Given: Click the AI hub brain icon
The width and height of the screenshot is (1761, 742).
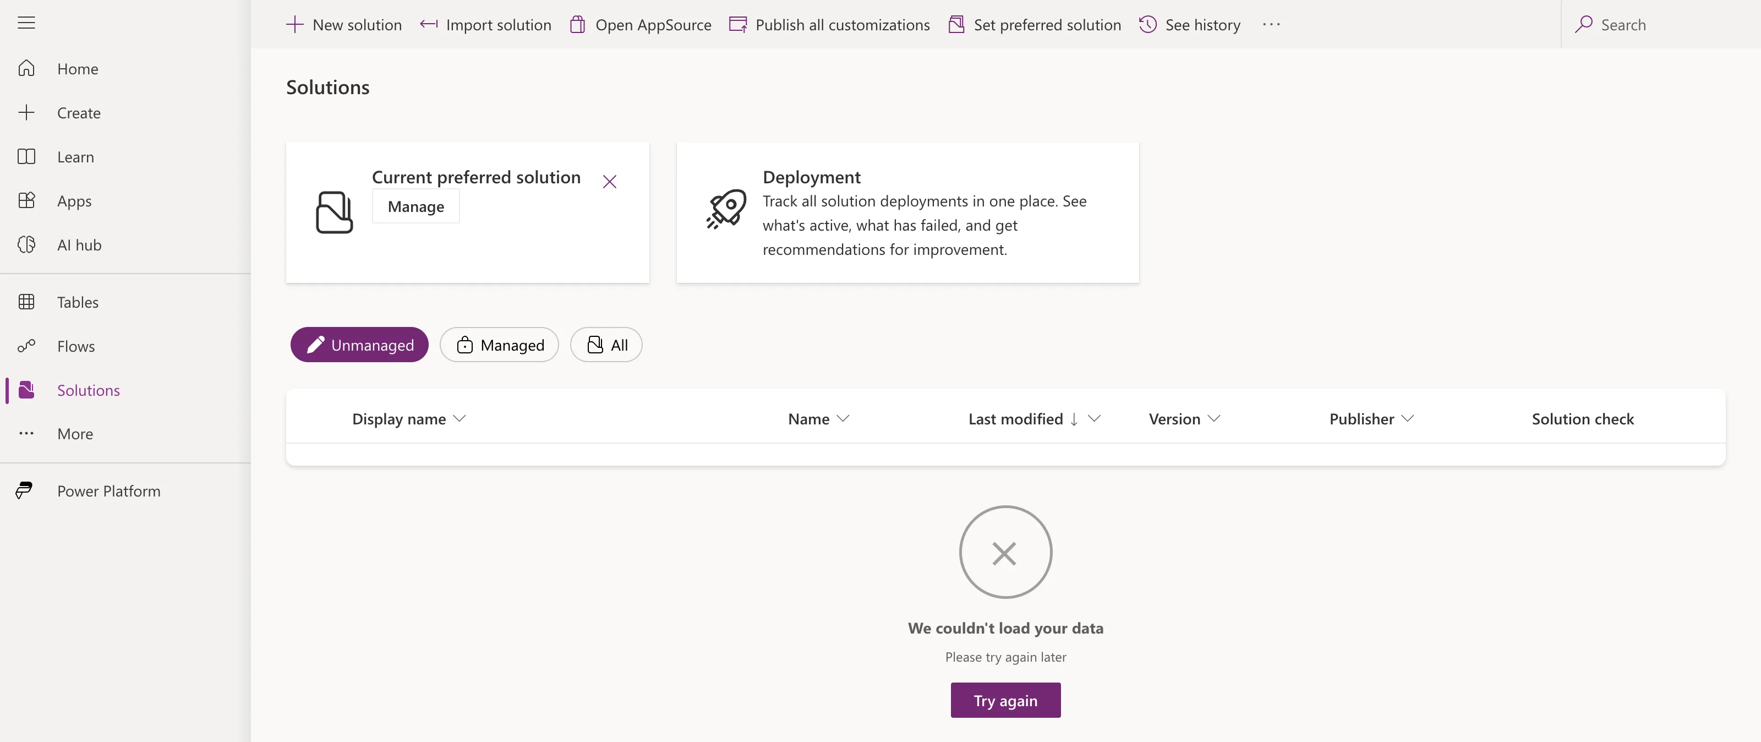Looking at the screenshot, I should pos(26,244).
